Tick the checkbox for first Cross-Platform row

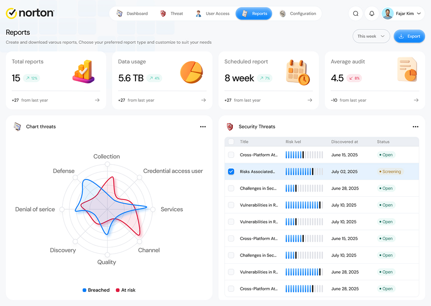[231, 155]
